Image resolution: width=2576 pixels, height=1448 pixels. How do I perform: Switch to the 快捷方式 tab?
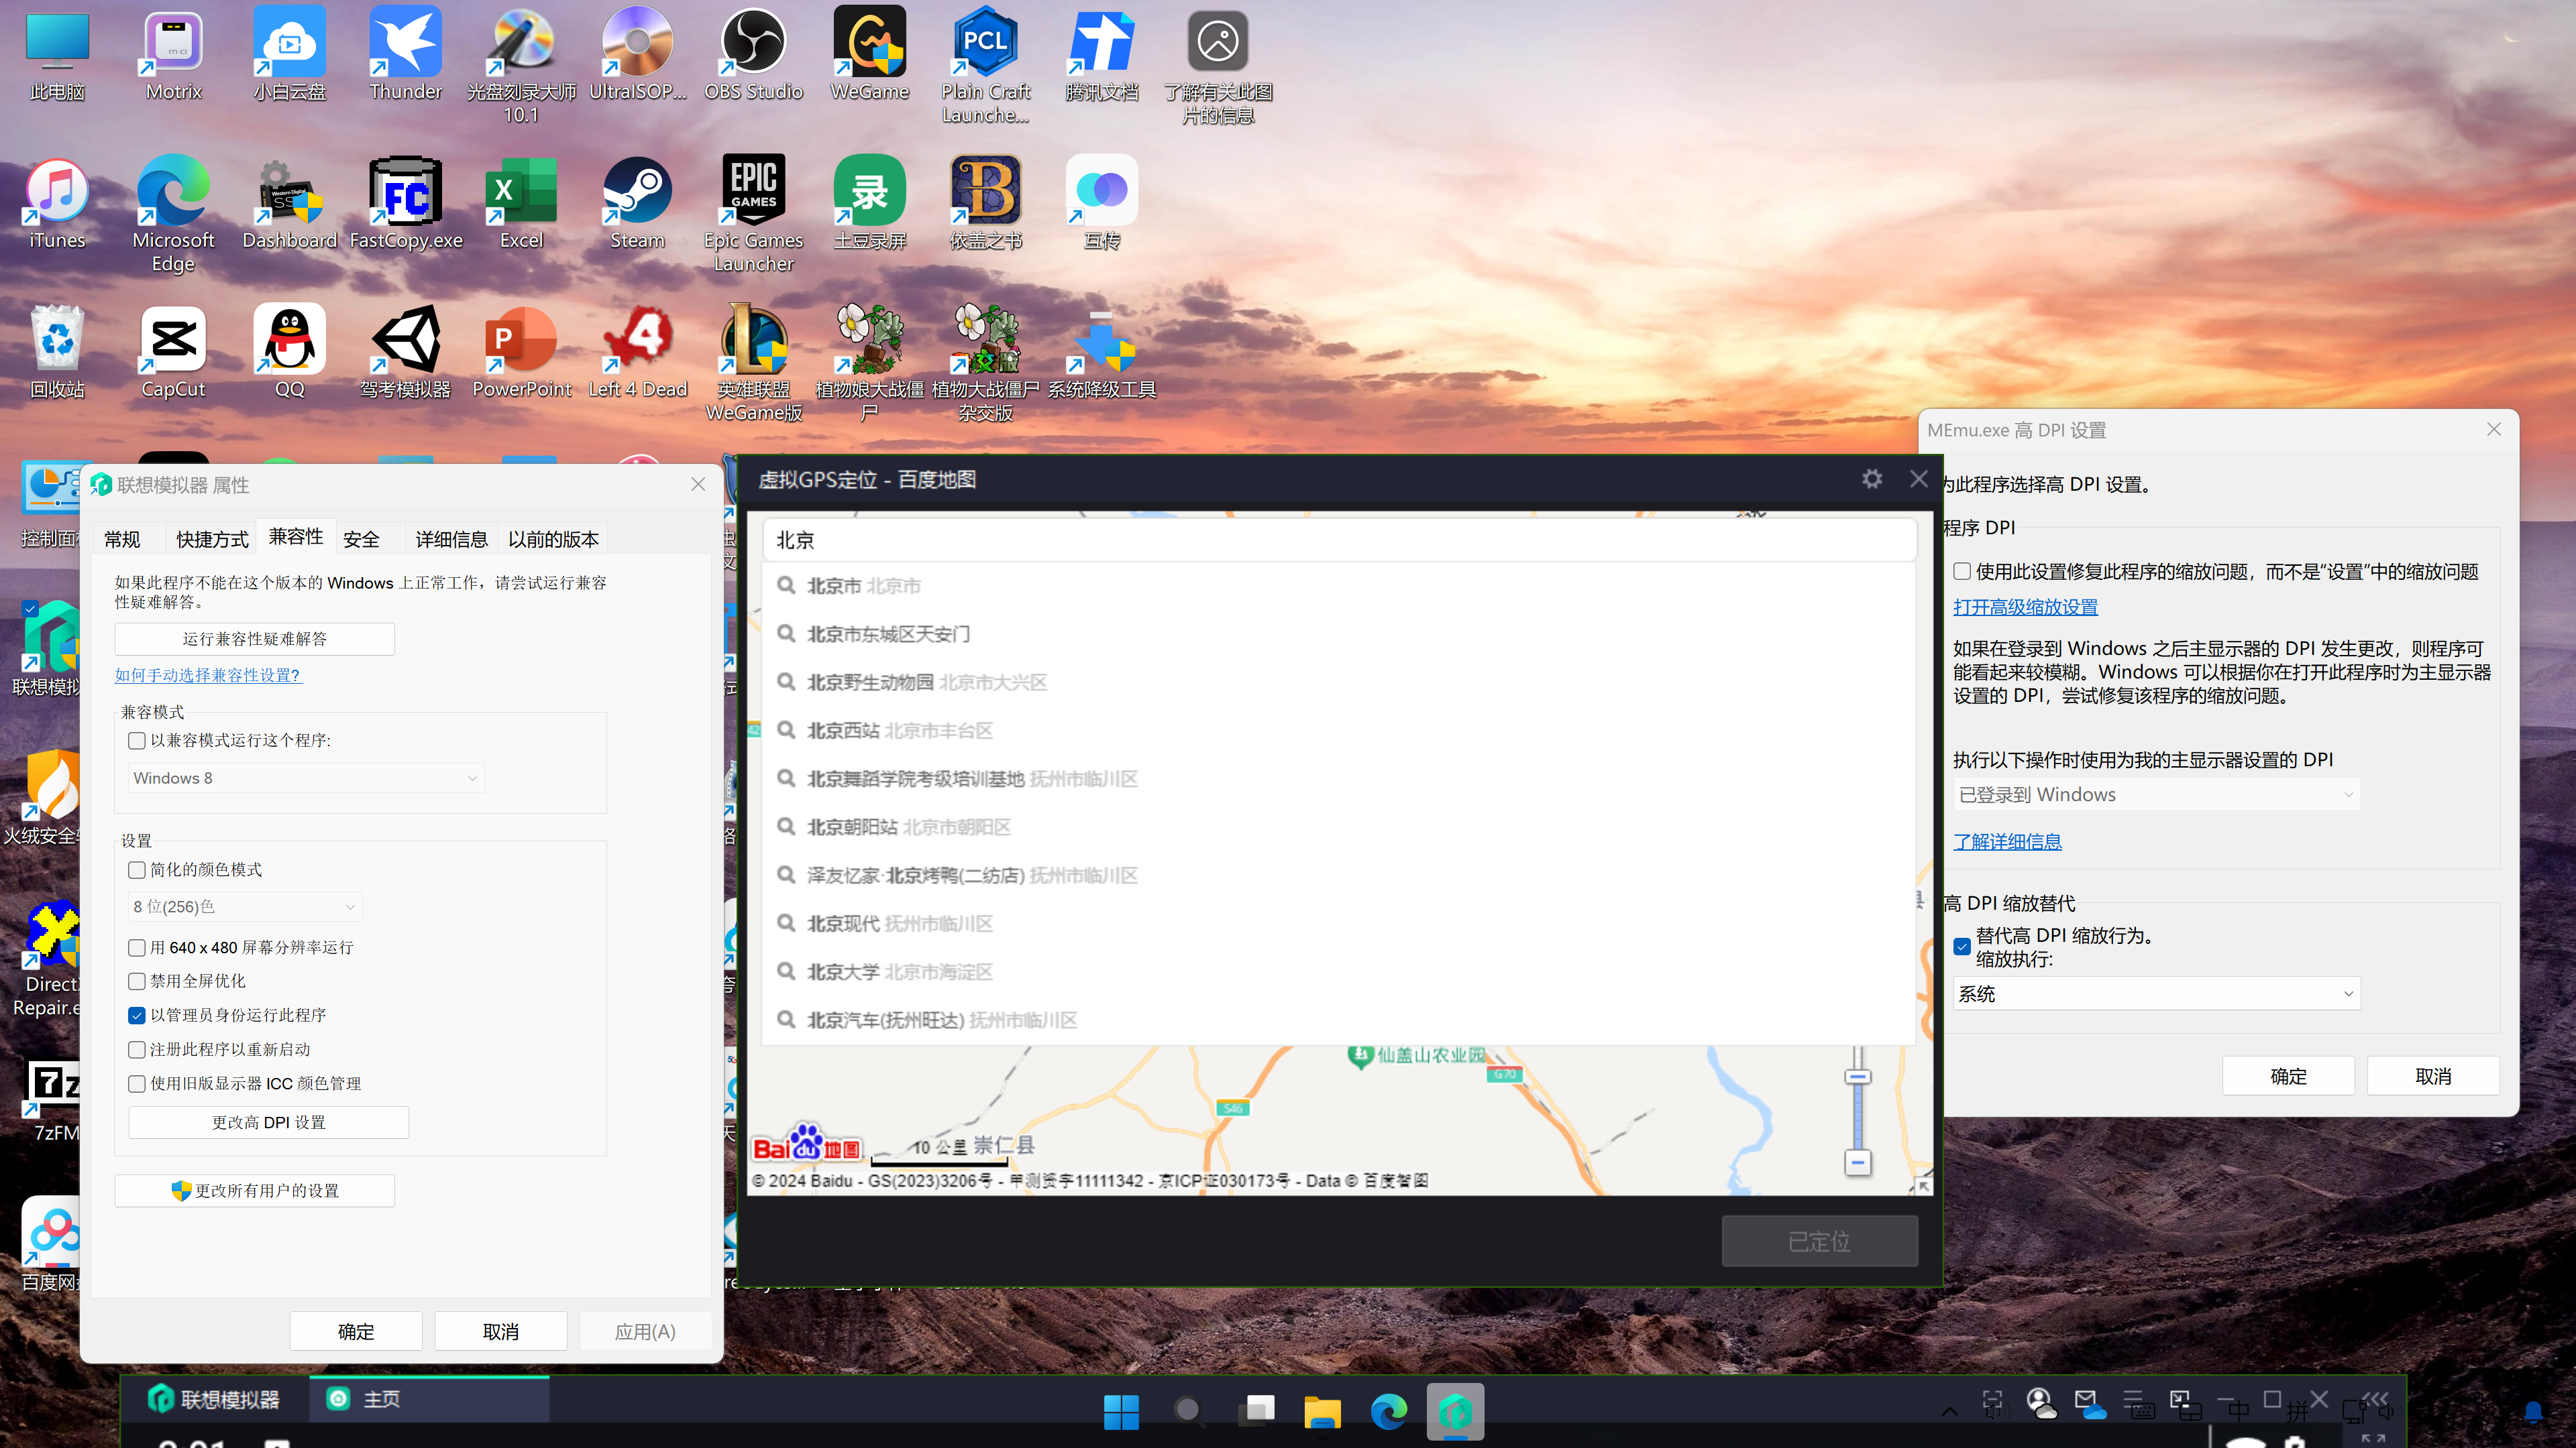(x=212, y=538)
